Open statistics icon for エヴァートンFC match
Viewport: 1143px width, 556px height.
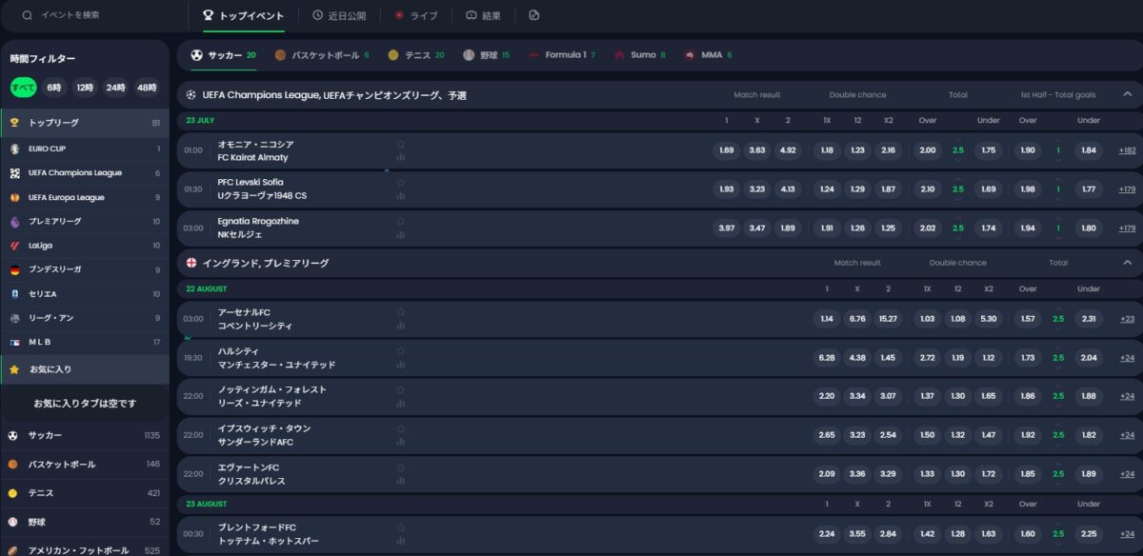click(400, 481)
